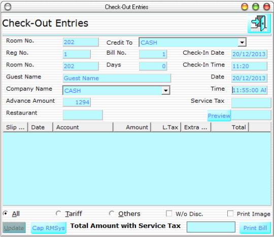Click the Extra column header

(196, 127)
